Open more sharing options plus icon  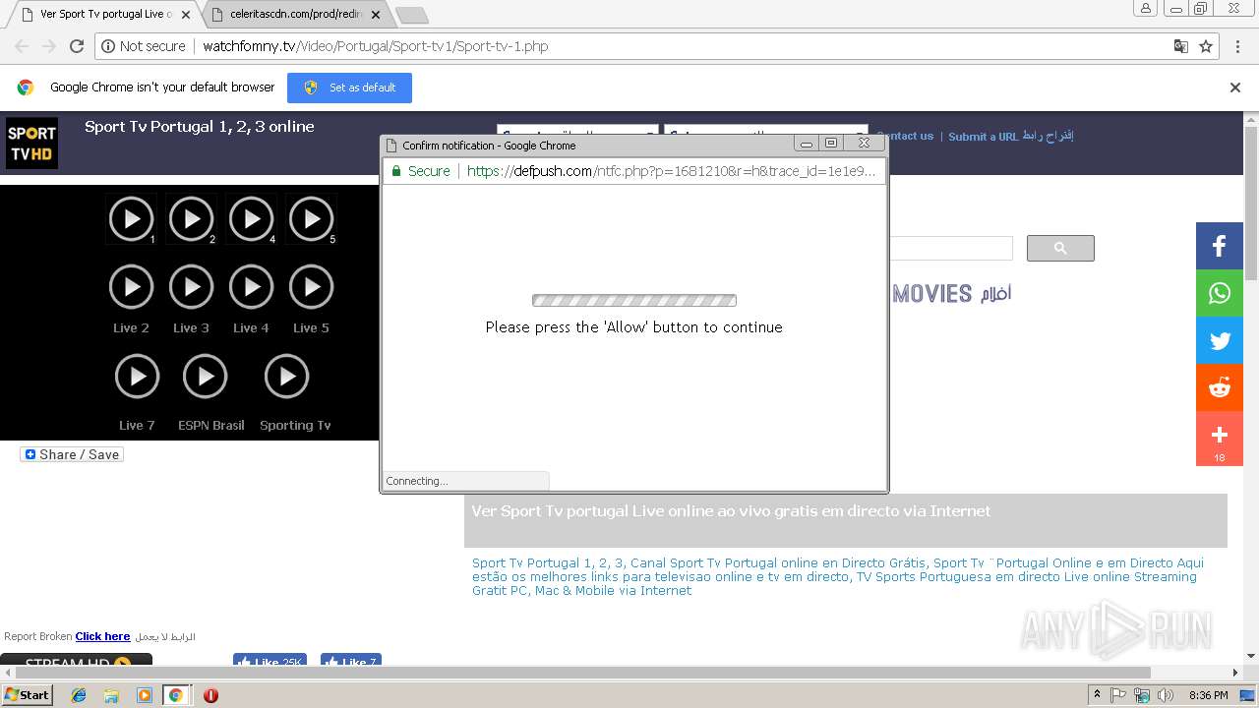(1220, 438)
